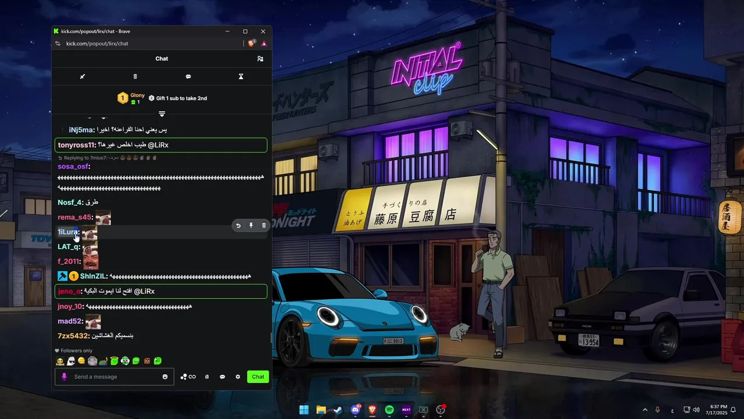Open notification bell in taskbar

pos(733,410)
